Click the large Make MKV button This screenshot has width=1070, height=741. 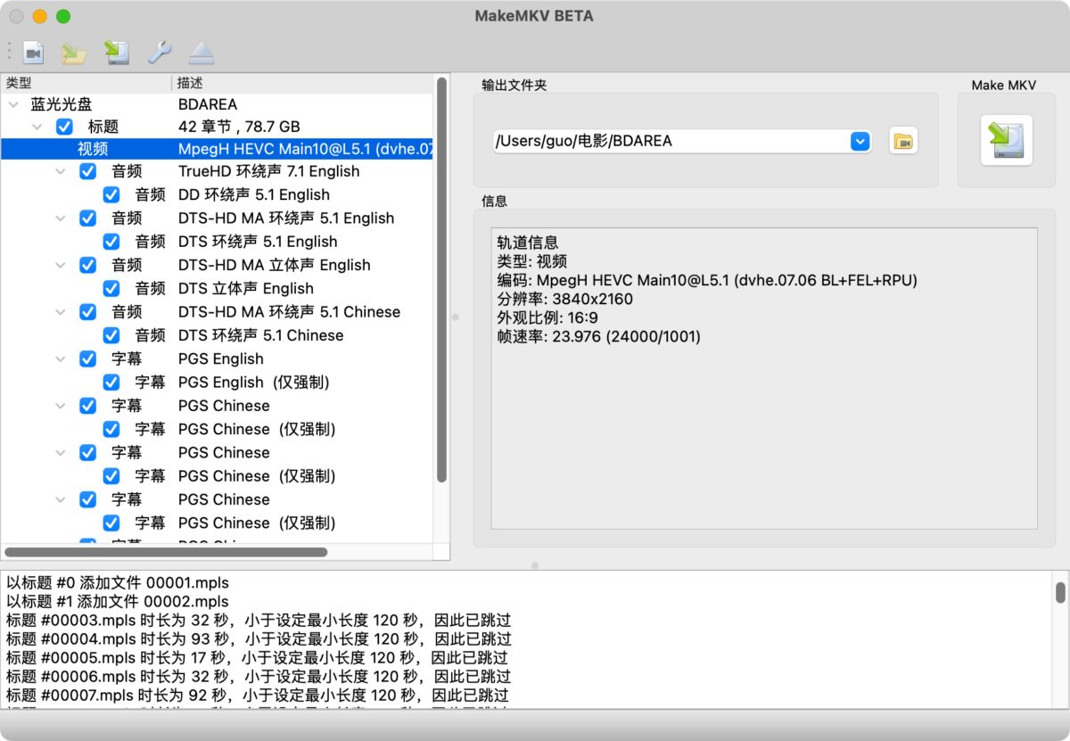tap(1007, 140)
